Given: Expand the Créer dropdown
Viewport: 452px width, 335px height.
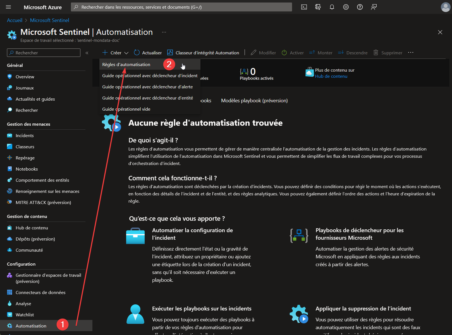Looking at the screenshot, I should (x=115, y=53).
